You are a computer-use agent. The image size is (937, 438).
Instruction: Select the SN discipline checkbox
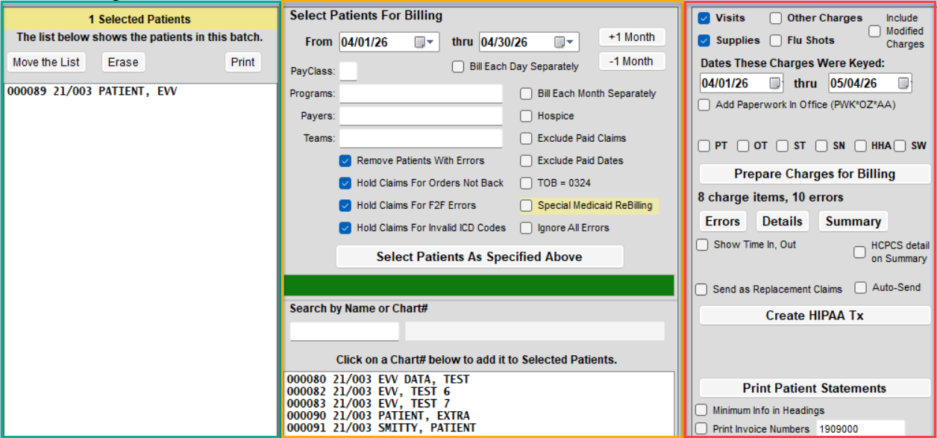click(x=821, y=146)
